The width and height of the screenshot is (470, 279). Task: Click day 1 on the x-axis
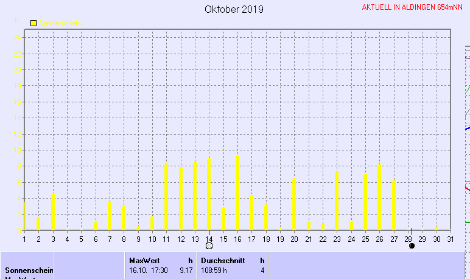tap(24, 238)
